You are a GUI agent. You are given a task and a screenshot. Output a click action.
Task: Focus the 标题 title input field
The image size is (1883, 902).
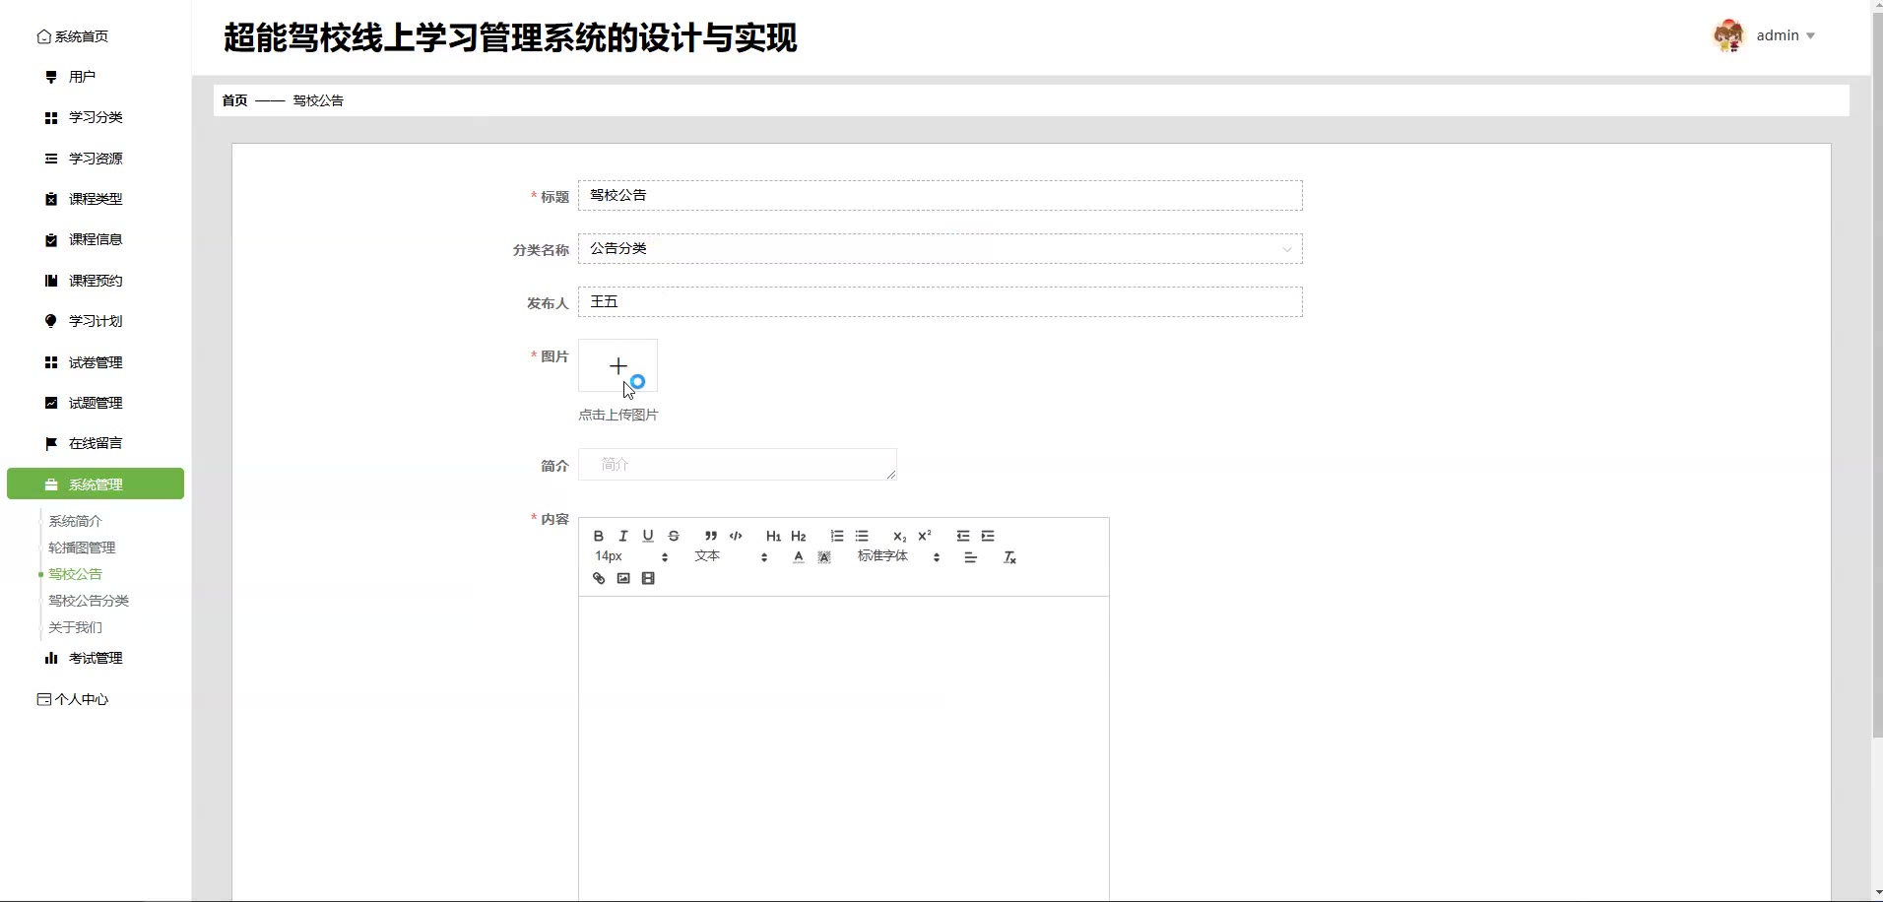pos(940,195)
